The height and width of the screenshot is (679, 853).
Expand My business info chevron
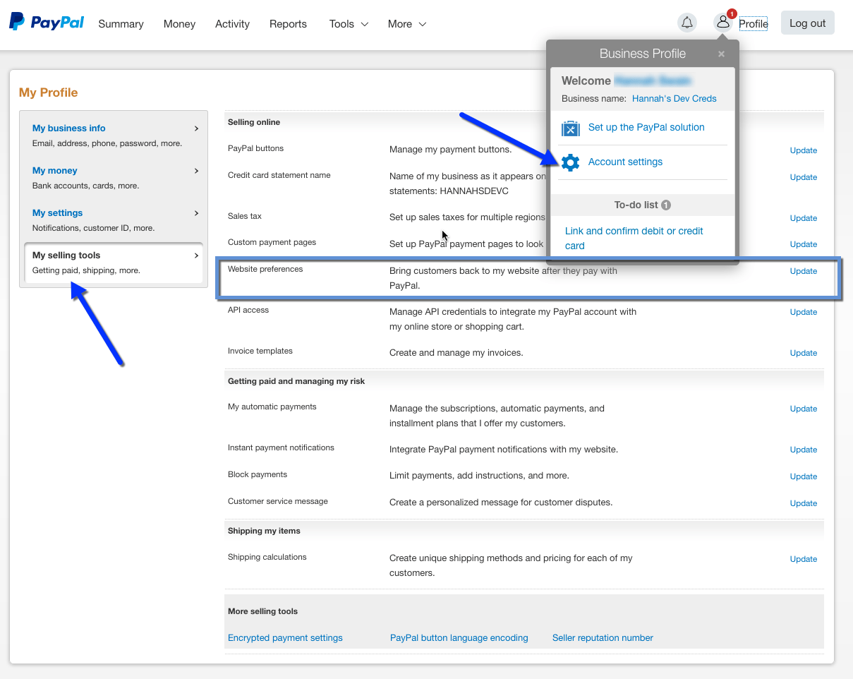196,128
